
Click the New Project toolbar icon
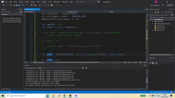click(x=11, y=5)
